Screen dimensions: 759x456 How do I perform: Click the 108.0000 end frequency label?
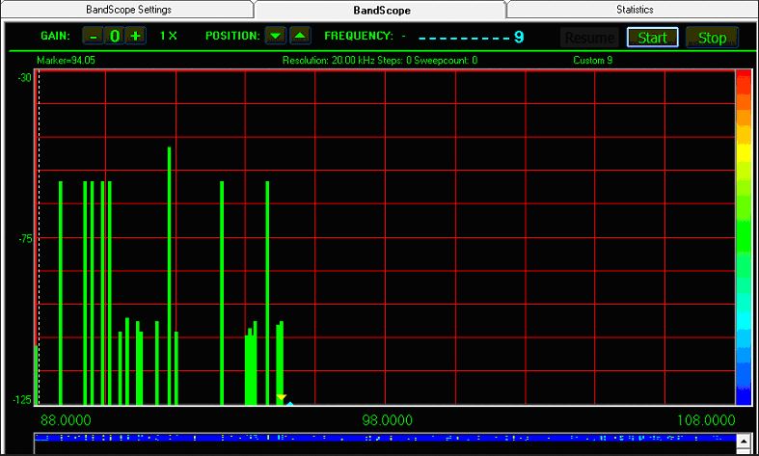click(706, 420)
